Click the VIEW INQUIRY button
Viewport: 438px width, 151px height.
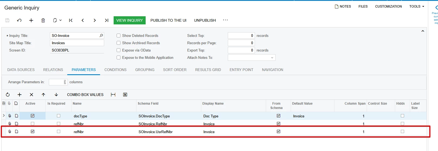tap(130, 20)
